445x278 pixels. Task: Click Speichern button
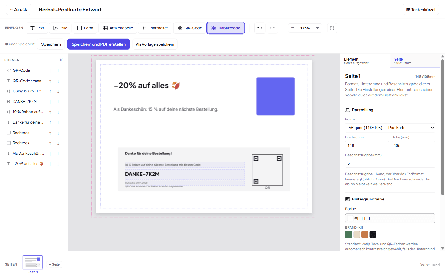[51, 44]
